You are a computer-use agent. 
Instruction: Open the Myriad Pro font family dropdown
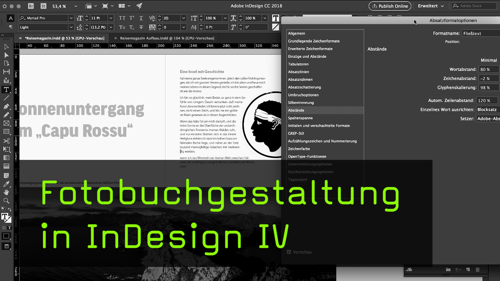tap(71, 18)
